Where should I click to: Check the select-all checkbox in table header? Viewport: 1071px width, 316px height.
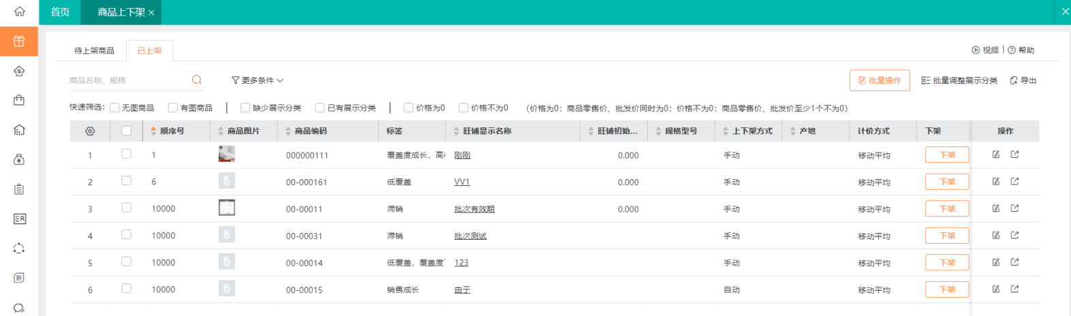pyautogui.click(x=126, y=131)
